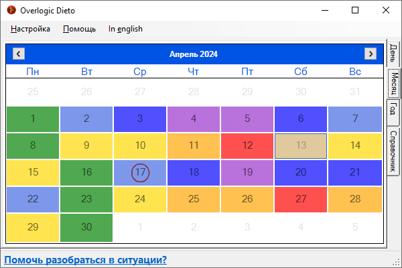Open the Справочник tab

point(393,151)
